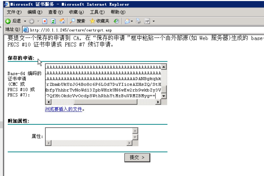This screenshot has height=176, width=264.
Task: Click the request textarea scroll left arrow
Action: pos(49,102)
